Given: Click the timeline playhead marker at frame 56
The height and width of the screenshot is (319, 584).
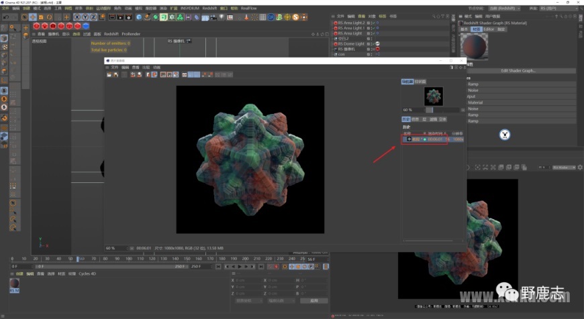Looking at the screenshot, I should pos(78,259).
